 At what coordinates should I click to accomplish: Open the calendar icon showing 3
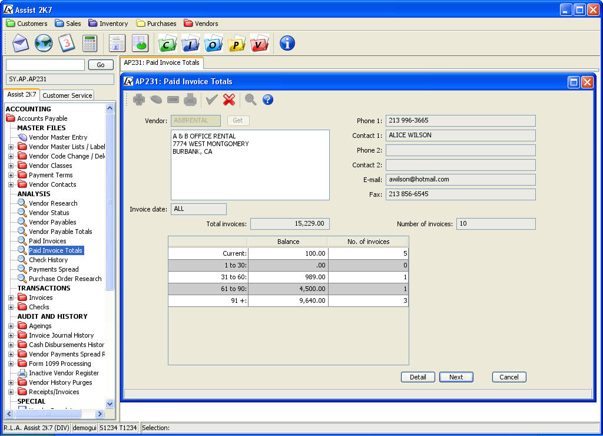[67, 43]
